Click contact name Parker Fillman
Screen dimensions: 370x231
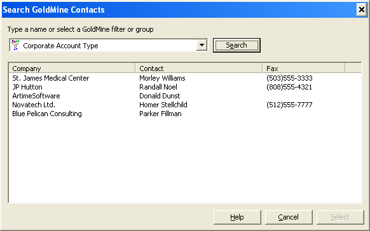[160, 114]
